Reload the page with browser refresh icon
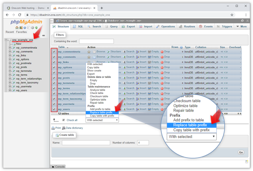The image size is (253, 171). coord(20,15)
